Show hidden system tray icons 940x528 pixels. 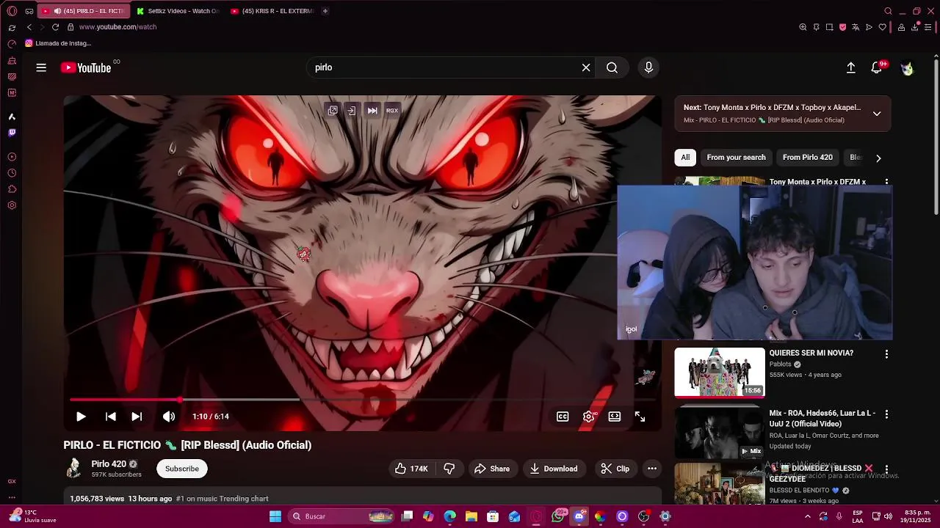807,516
